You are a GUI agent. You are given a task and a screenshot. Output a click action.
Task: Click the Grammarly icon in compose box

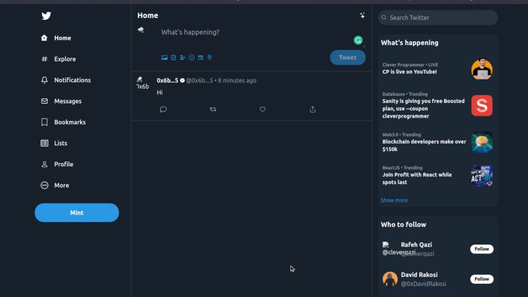[358, 40]
